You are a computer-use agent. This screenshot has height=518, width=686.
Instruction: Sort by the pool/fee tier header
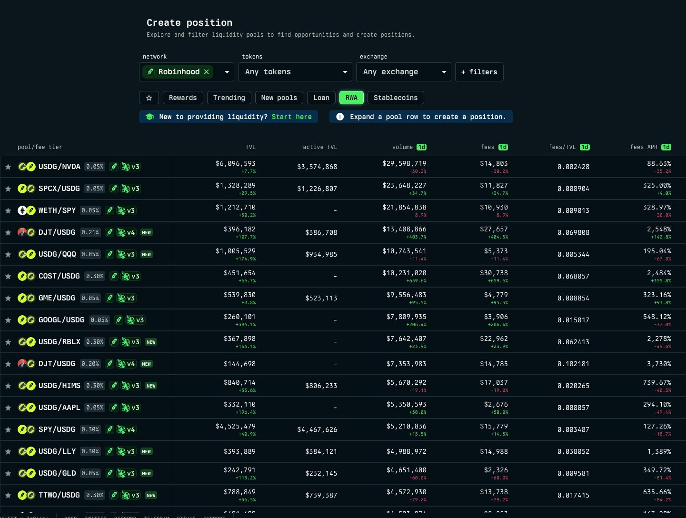pyautogui.click(x=40, y=147)
